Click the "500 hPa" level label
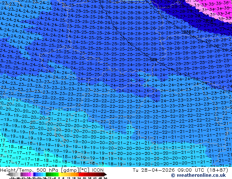 pos(48,170)
